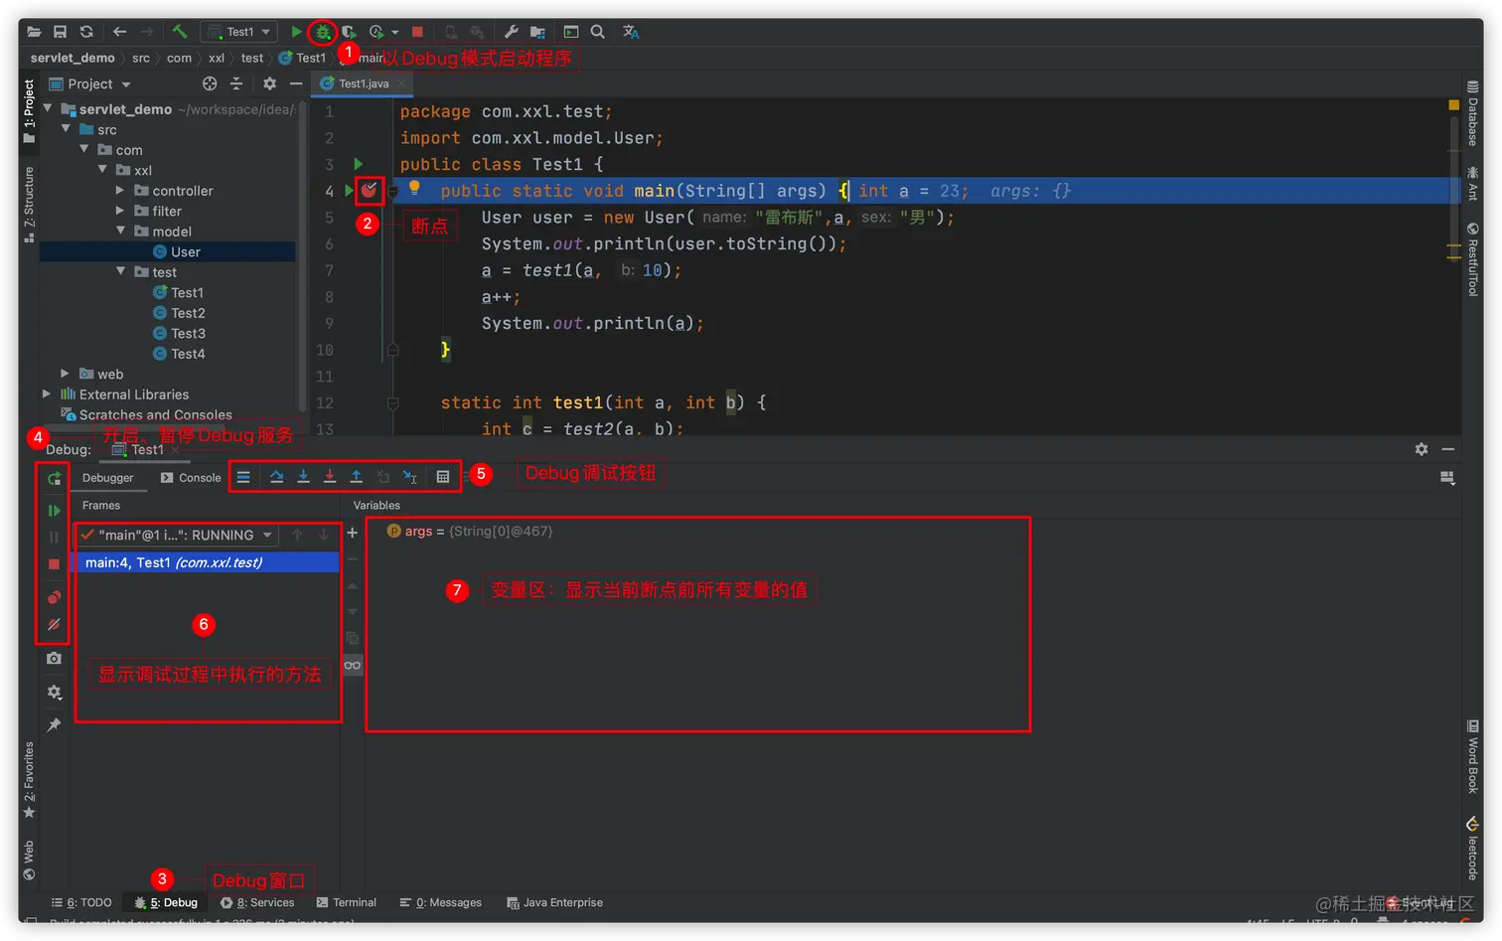Click the args variable in Variables pane
Viewport: 1502px width, 941px height.
(469, 532)
